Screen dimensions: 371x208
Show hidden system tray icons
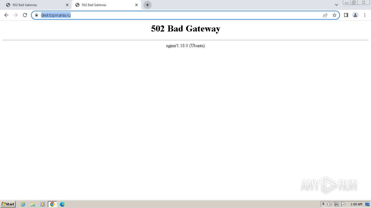(323, 204)
